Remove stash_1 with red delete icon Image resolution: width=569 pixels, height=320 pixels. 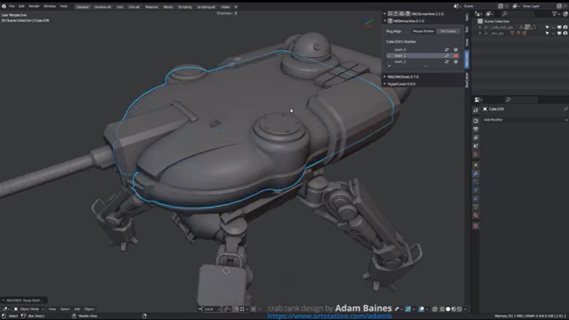[x=456, y=56]
